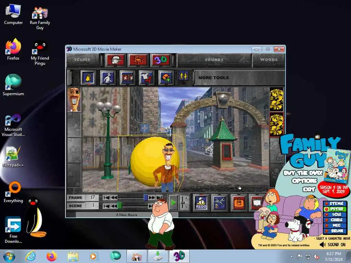The height and width of the screenshot is (263, 351).
Task: Open the Words tab
Action: click(x=269, y=60)
